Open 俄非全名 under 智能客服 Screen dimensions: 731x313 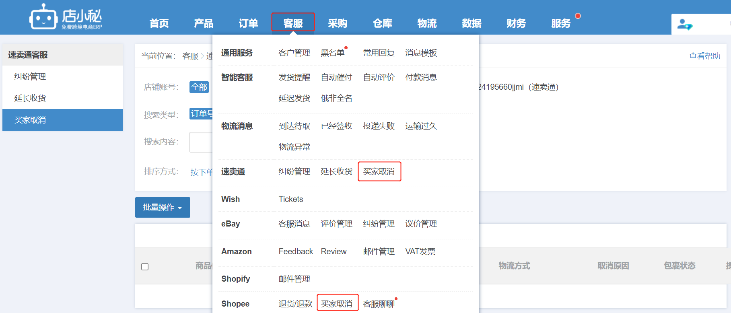337,98
